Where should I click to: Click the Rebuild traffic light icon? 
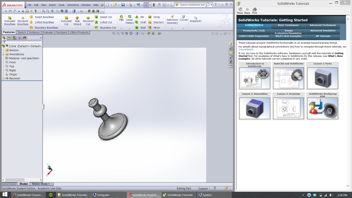(154, 5)
